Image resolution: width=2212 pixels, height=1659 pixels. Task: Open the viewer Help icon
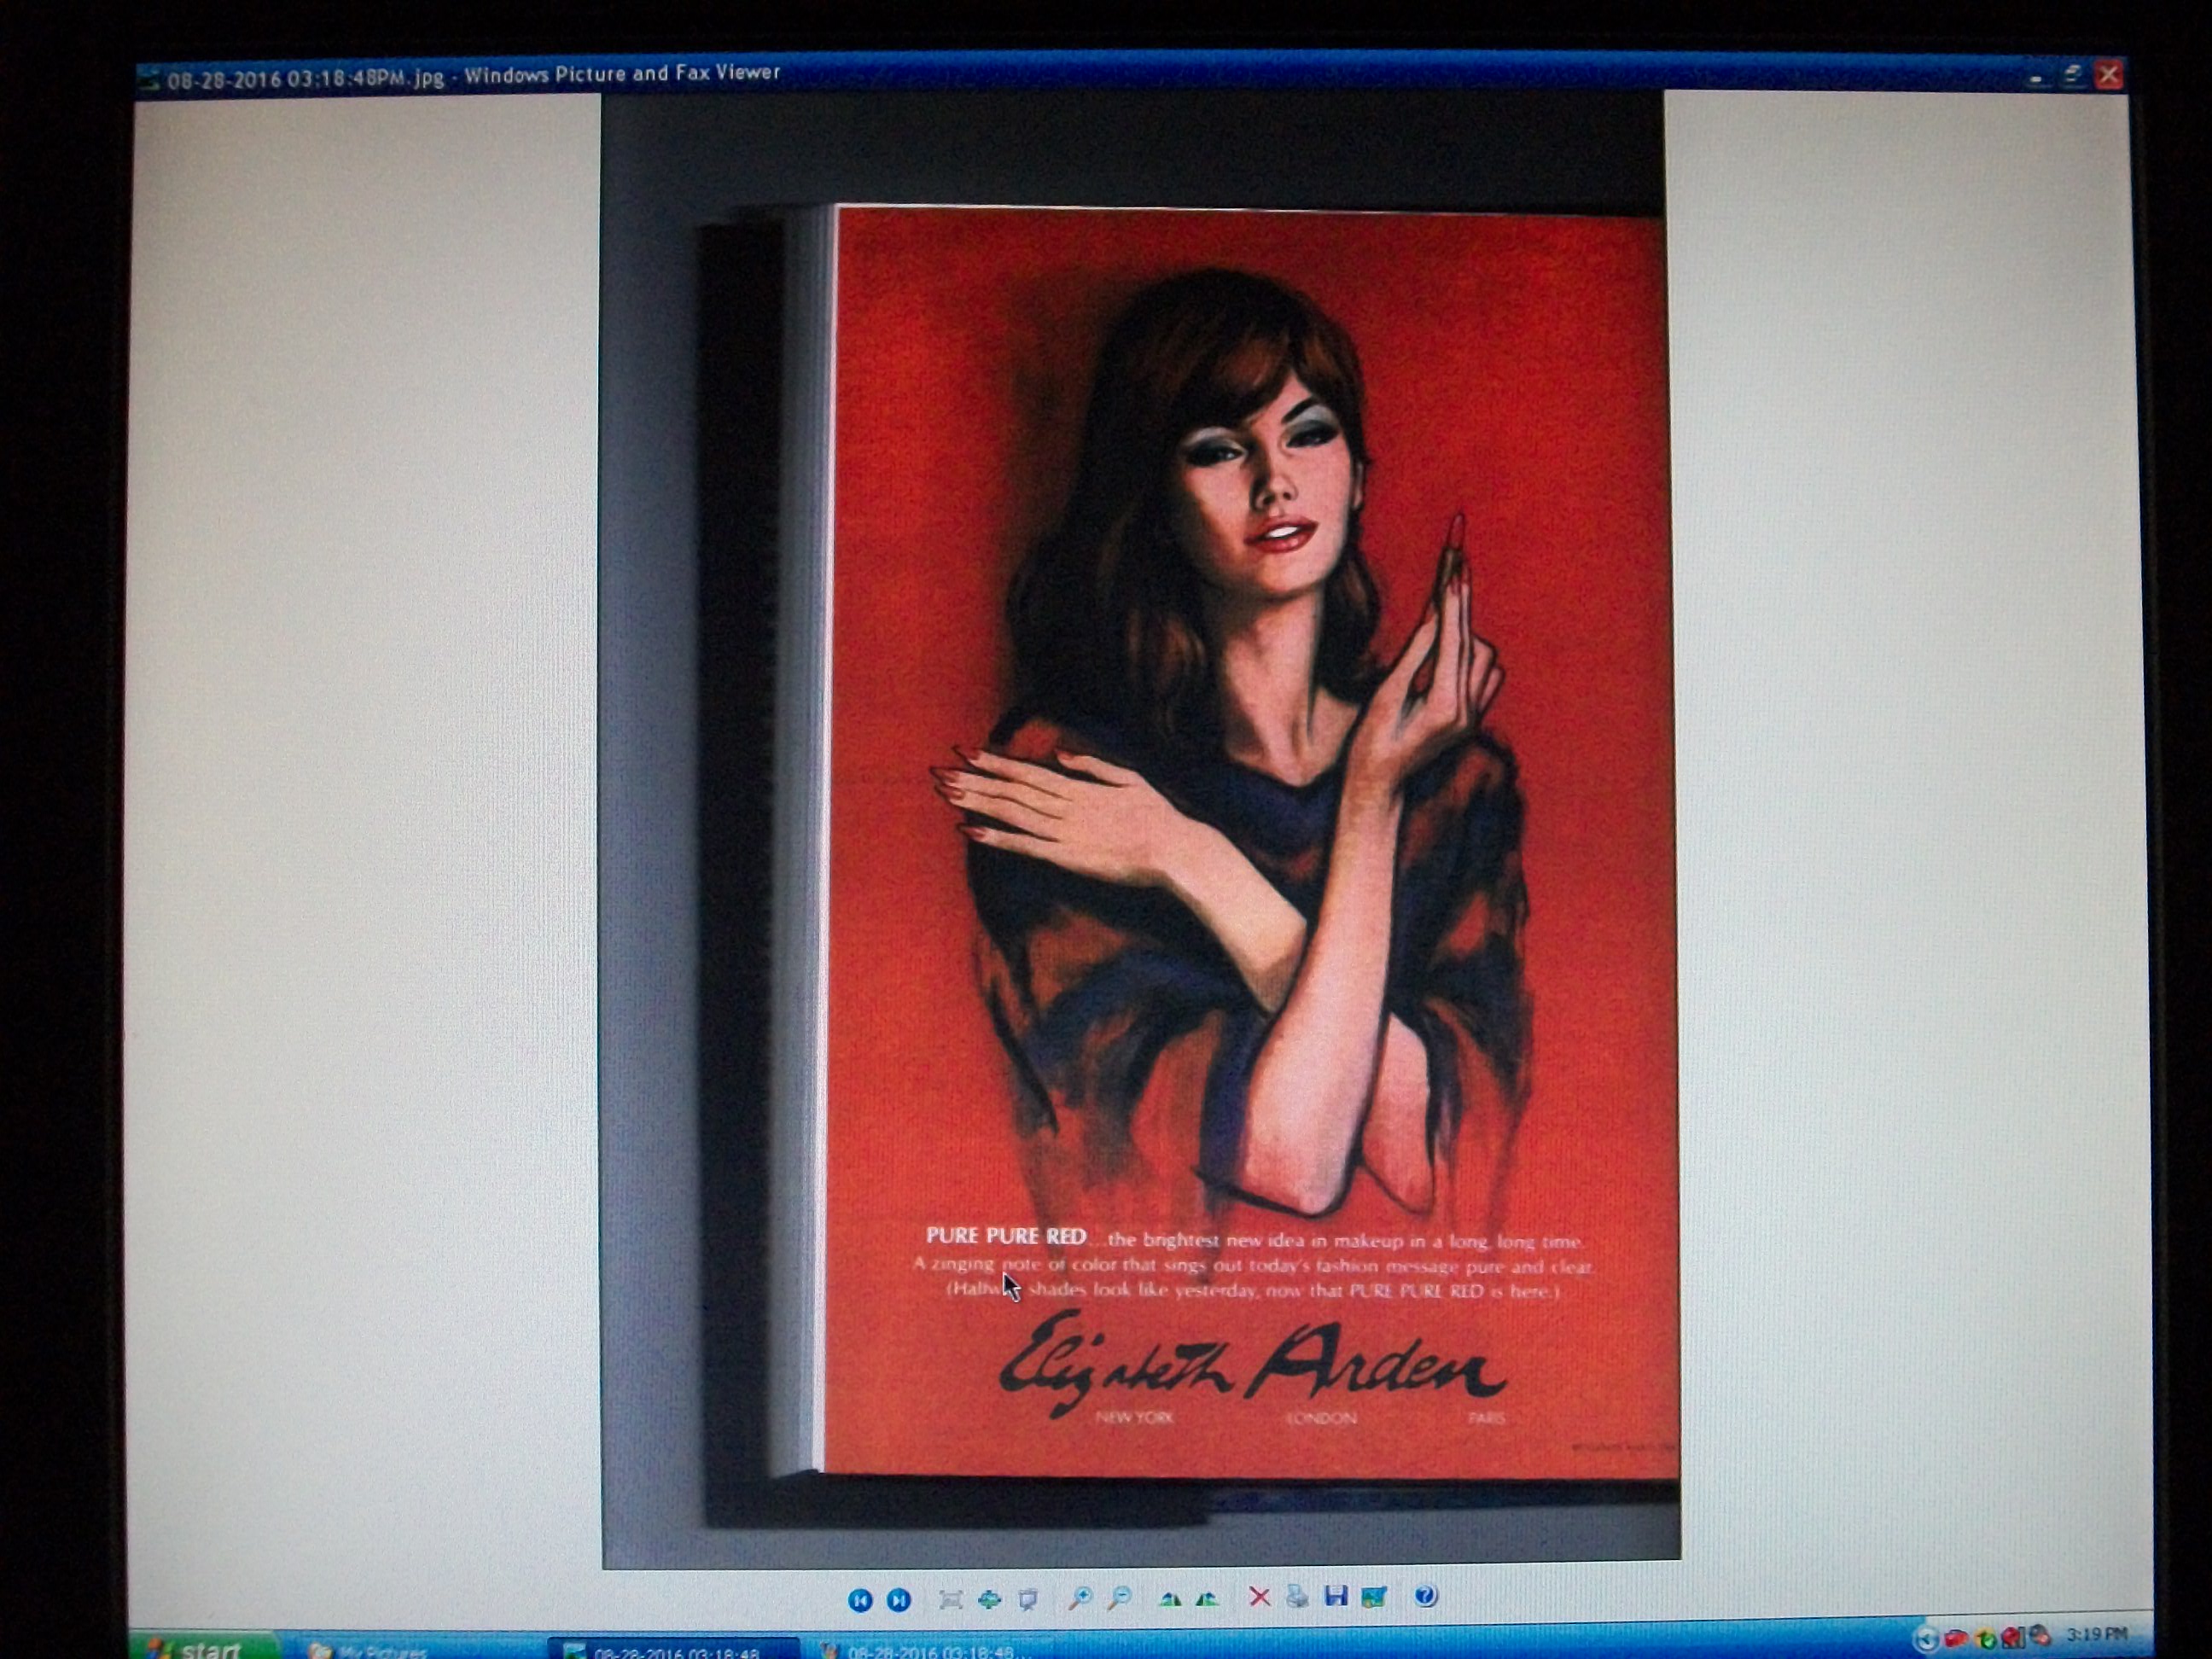1427,1596
